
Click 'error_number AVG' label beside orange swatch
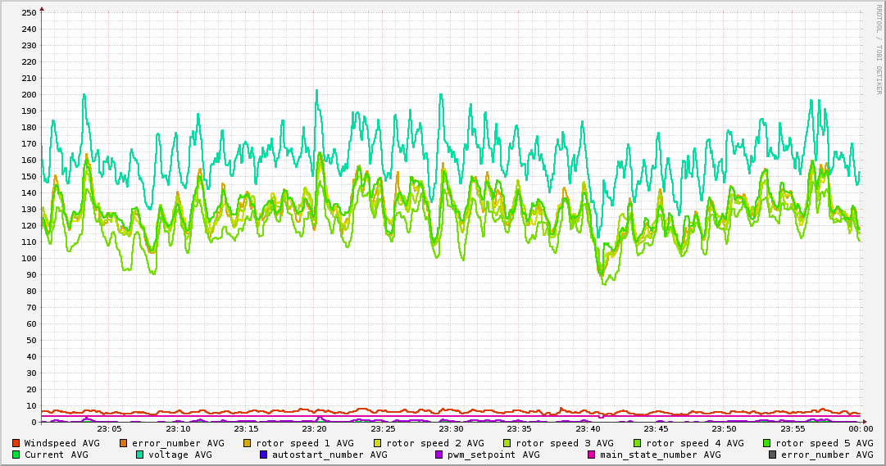[178, 444]
